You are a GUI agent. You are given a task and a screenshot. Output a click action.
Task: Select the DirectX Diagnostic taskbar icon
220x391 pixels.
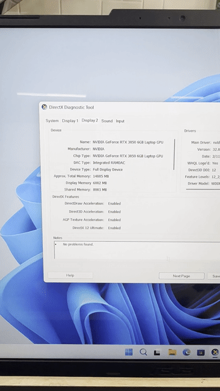(x=215, y=353)
